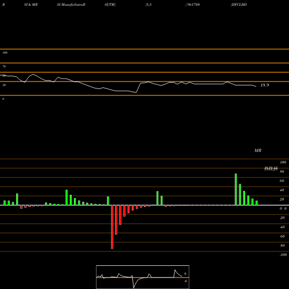Click the 'MR' title above the histogram
Screen dimensions: 289x289
258,150
